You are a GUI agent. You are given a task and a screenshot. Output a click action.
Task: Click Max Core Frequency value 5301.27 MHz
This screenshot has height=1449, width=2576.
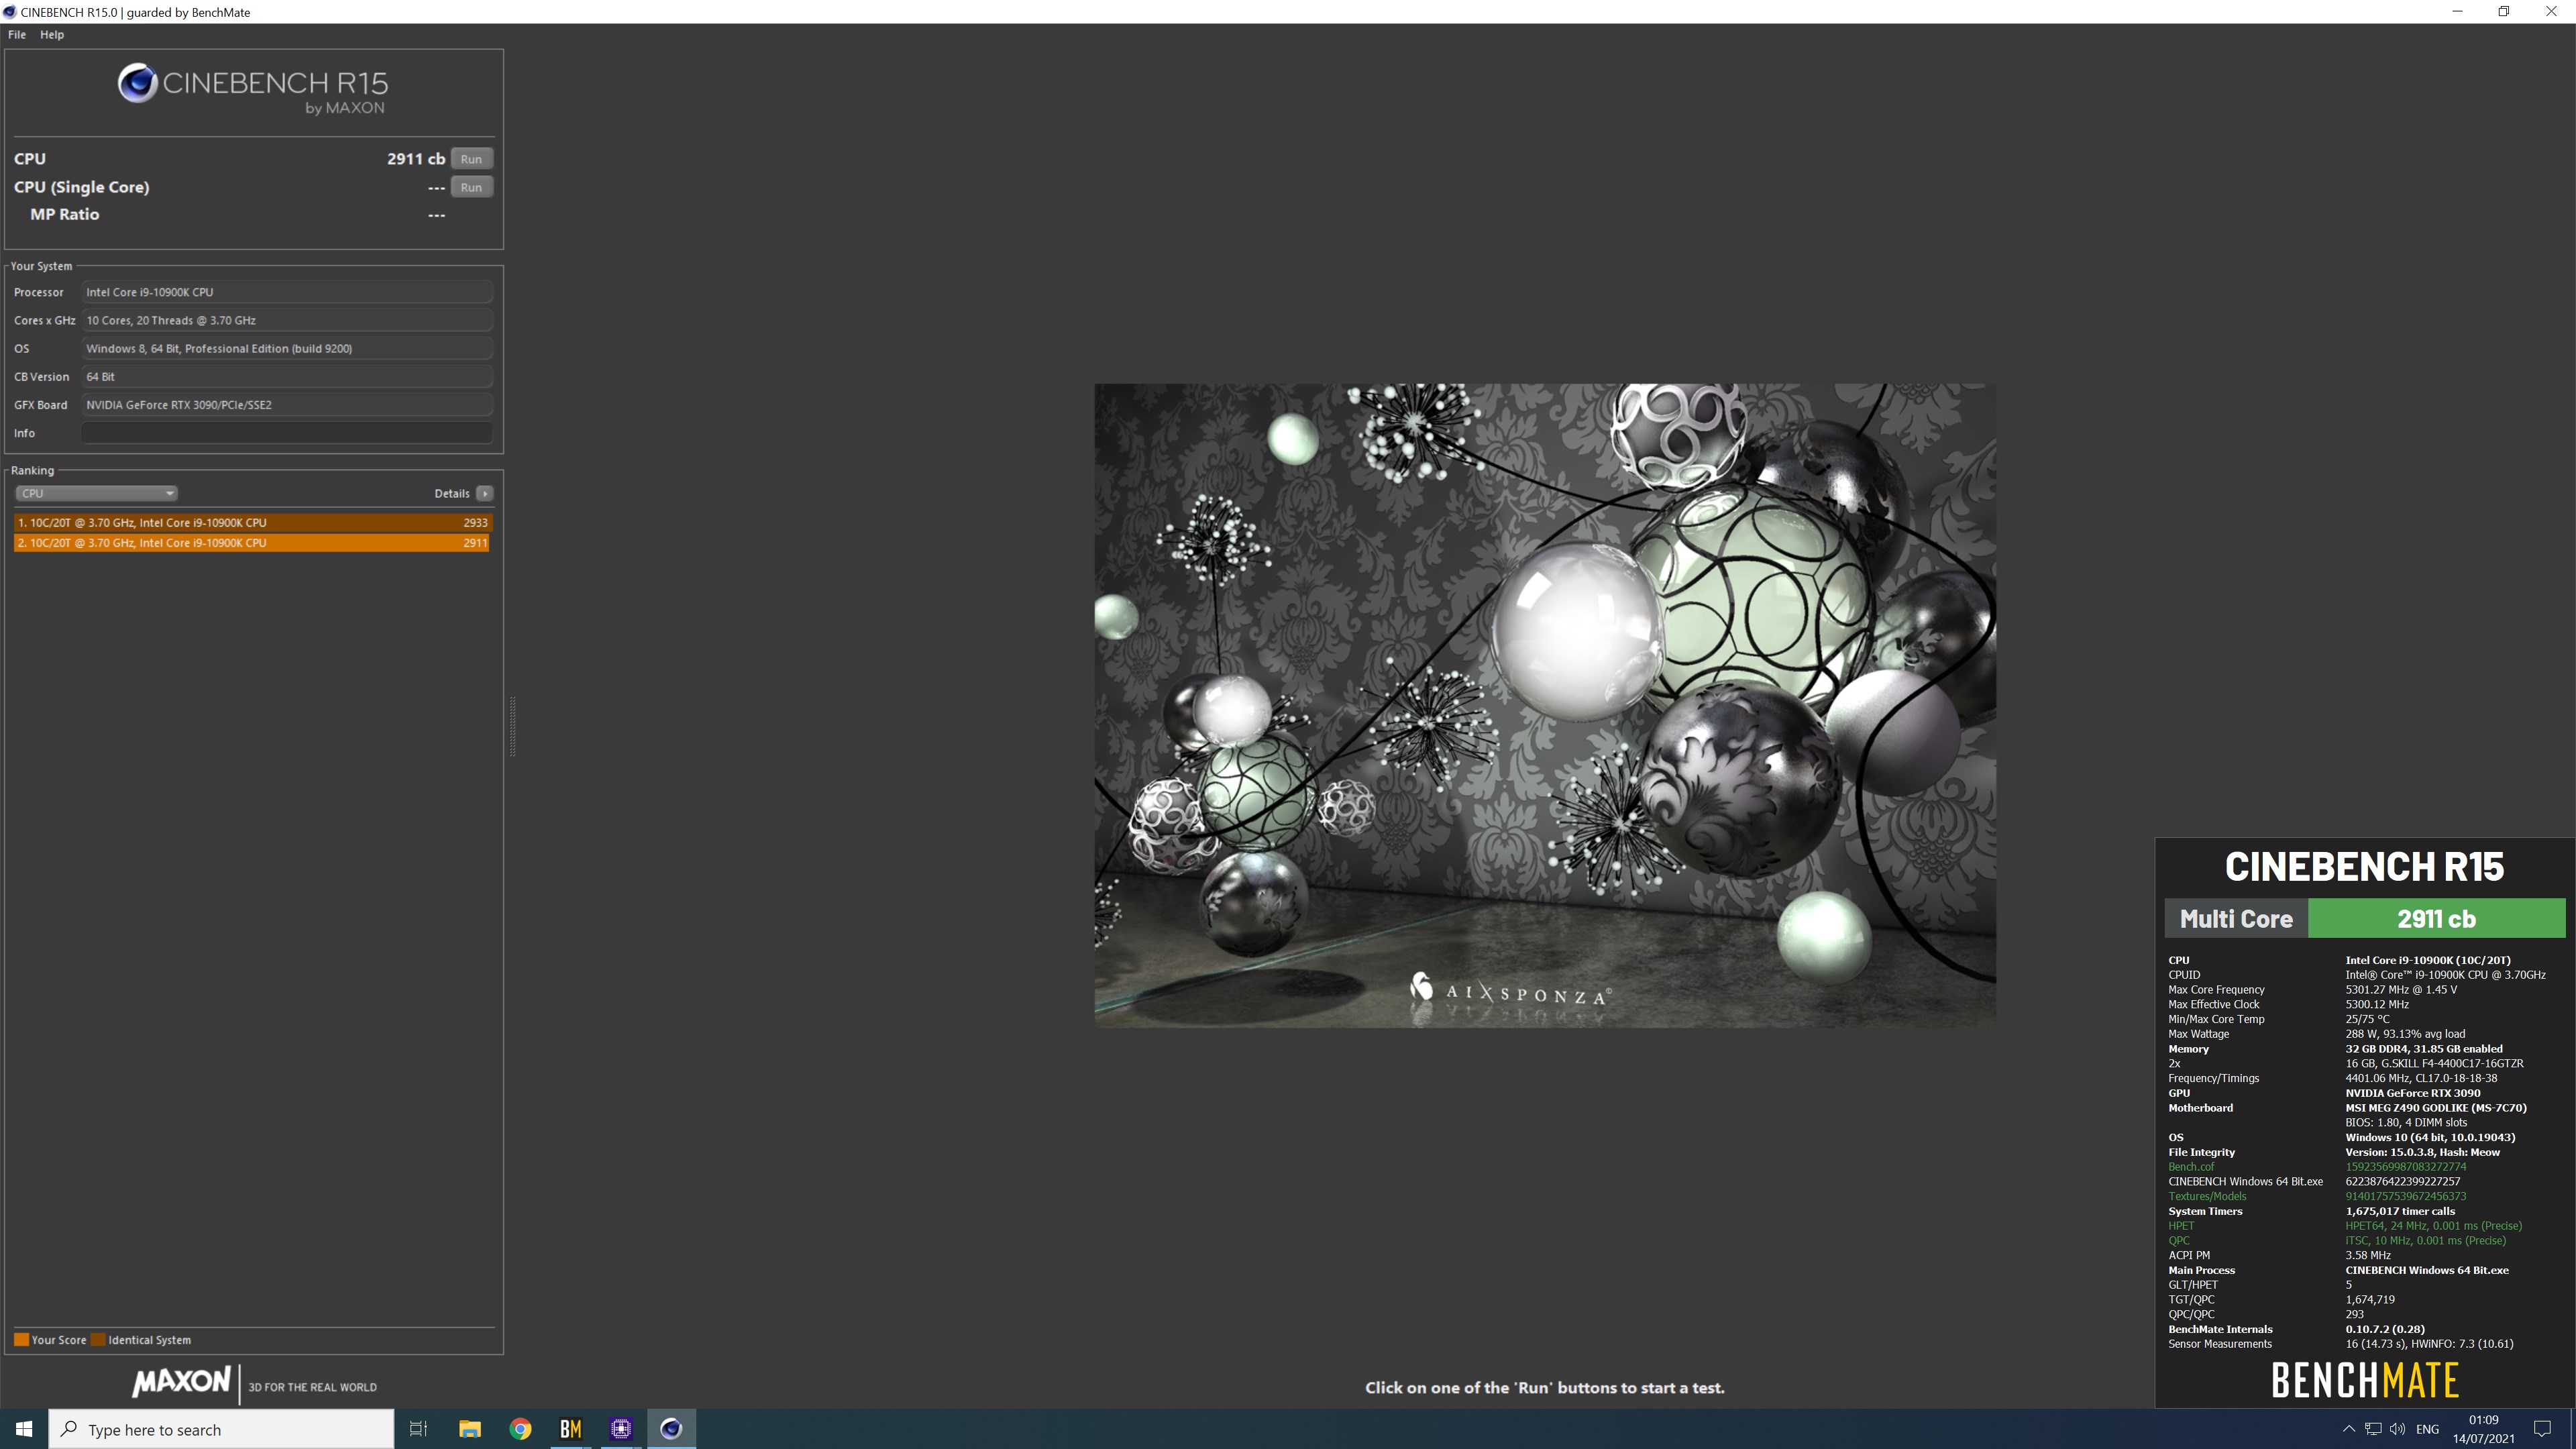pyautogui.click(x=2401, y=990)
